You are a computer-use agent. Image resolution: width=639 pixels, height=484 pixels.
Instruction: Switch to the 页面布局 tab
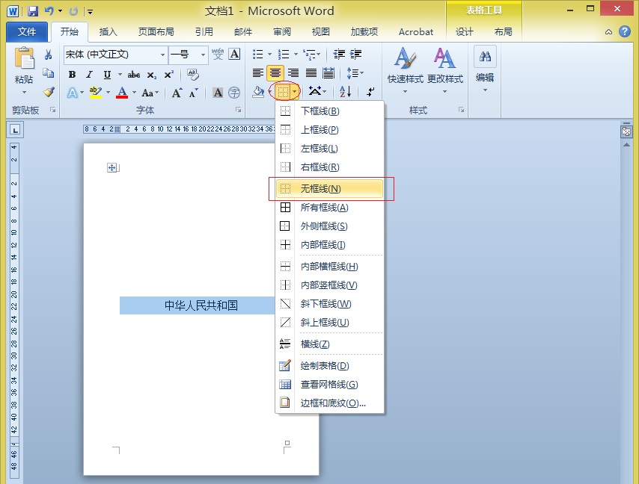pyautogui.click(x=156, y=31)
